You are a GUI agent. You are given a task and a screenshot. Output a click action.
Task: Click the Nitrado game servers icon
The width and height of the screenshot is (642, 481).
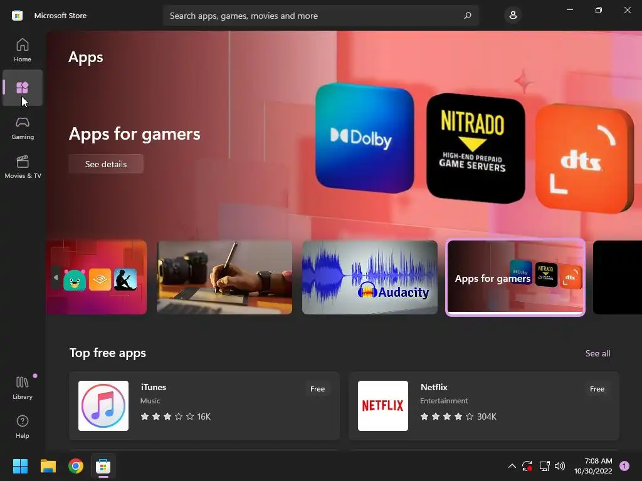coord(475,148)
